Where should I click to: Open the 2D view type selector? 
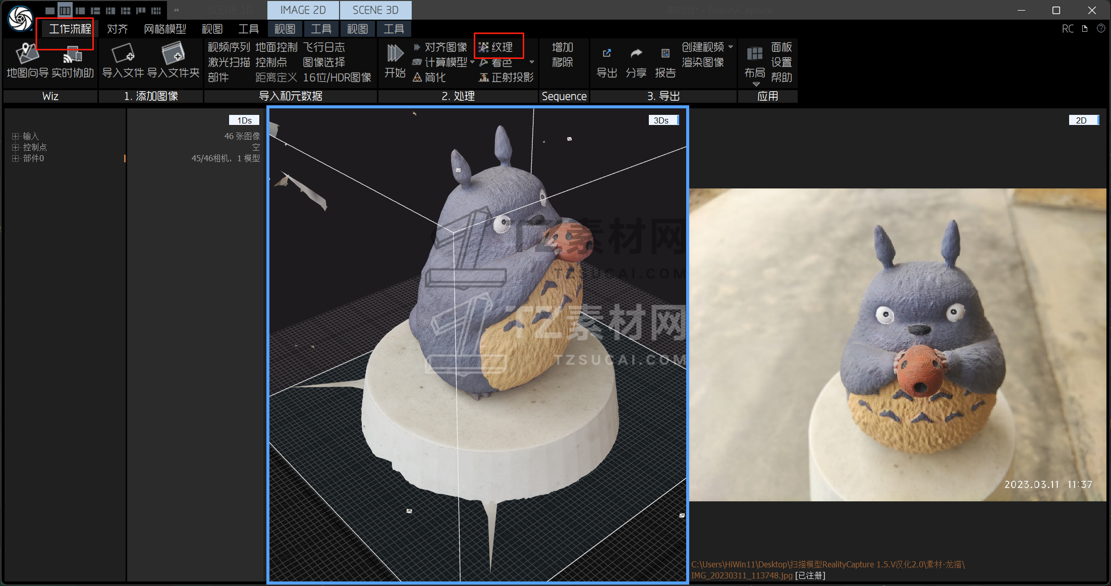1084,120
